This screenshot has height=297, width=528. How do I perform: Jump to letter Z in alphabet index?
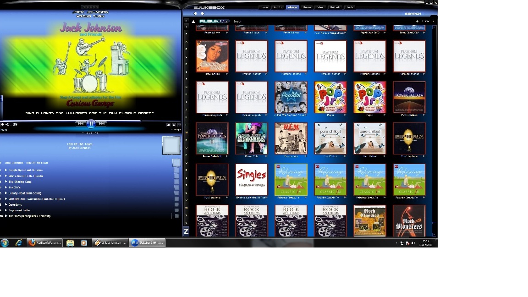[x=186, y=231]
